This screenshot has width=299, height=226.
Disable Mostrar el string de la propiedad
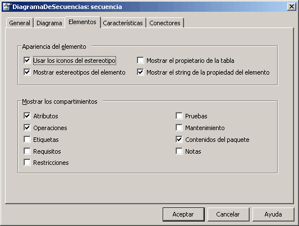tap(140, 72)
